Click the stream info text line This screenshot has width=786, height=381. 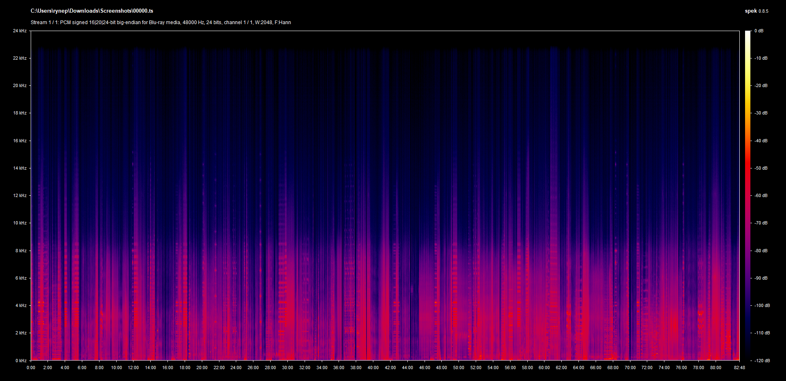[x=160, y=22]
